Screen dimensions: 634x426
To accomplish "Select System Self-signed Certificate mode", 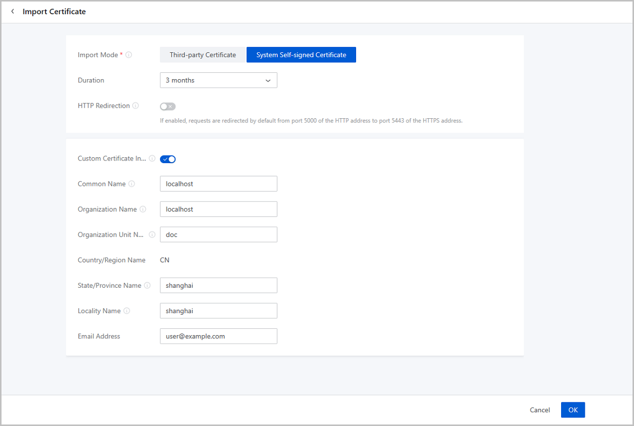I will [x=301, y=55].
